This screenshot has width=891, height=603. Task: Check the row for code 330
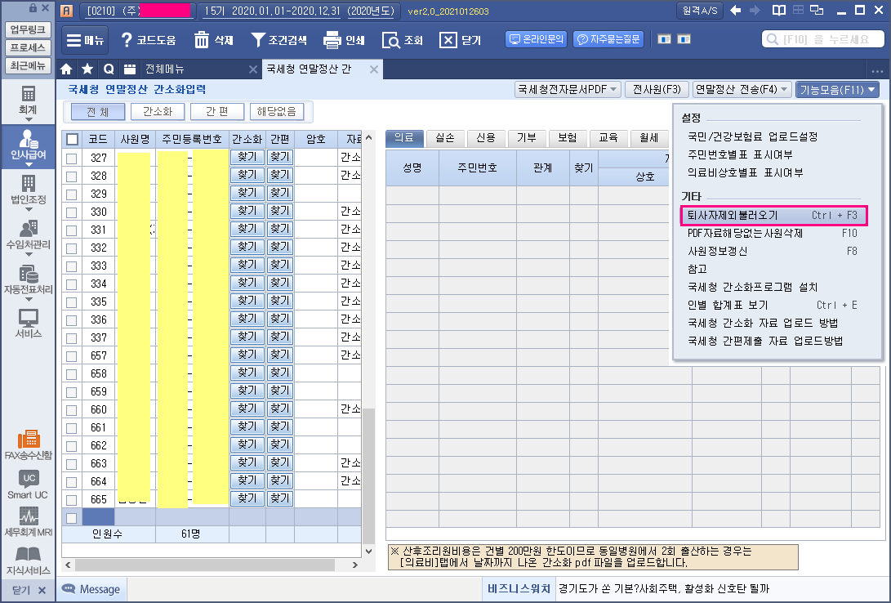pos(72,212)
